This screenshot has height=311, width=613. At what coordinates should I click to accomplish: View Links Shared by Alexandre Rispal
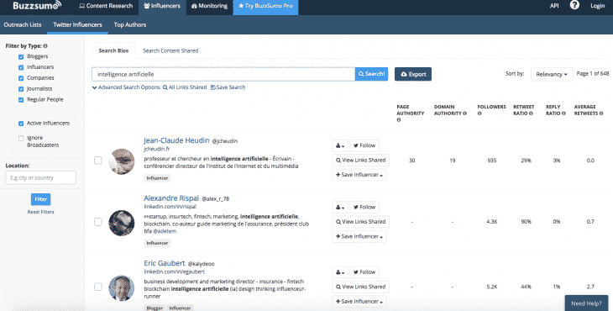360,222
